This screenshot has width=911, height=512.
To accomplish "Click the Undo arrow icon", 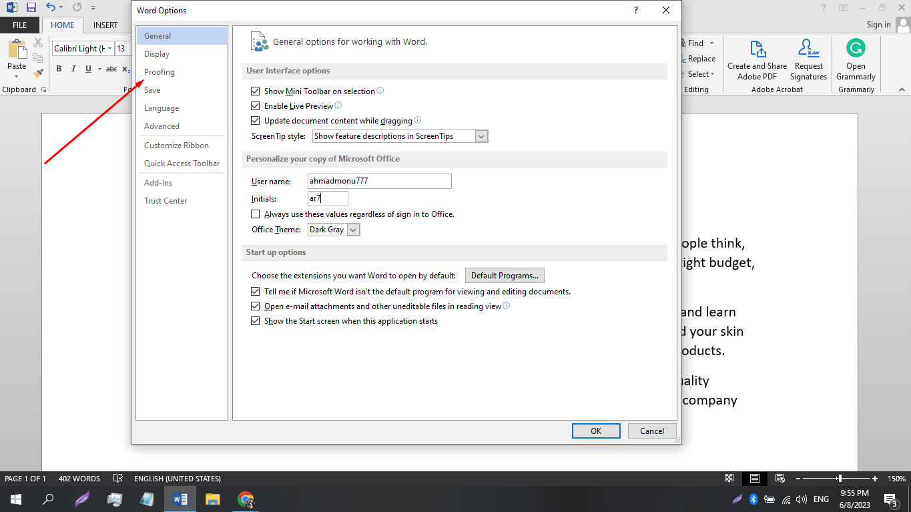I will 51,7.
